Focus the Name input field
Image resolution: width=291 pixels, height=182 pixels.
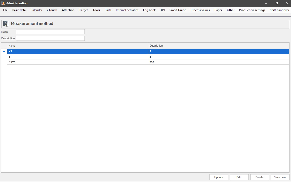50,32
